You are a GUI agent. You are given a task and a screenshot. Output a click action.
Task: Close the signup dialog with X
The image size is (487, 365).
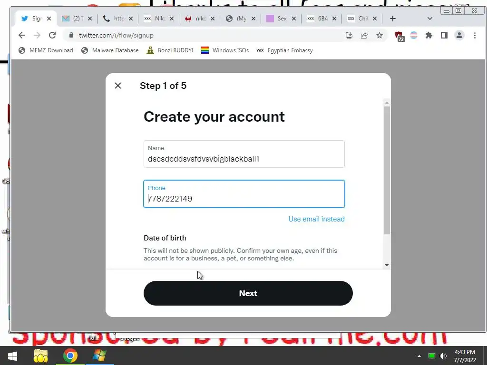[x=118, y=86]
